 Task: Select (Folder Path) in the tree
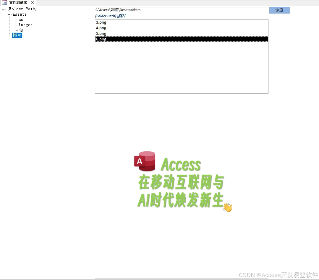point(22,9)
